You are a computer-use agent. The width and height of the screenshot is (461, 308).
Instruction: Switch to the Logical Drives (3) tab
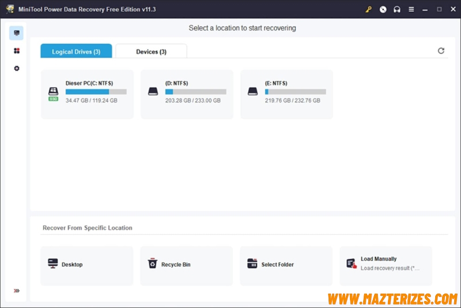tap(76, 51)
